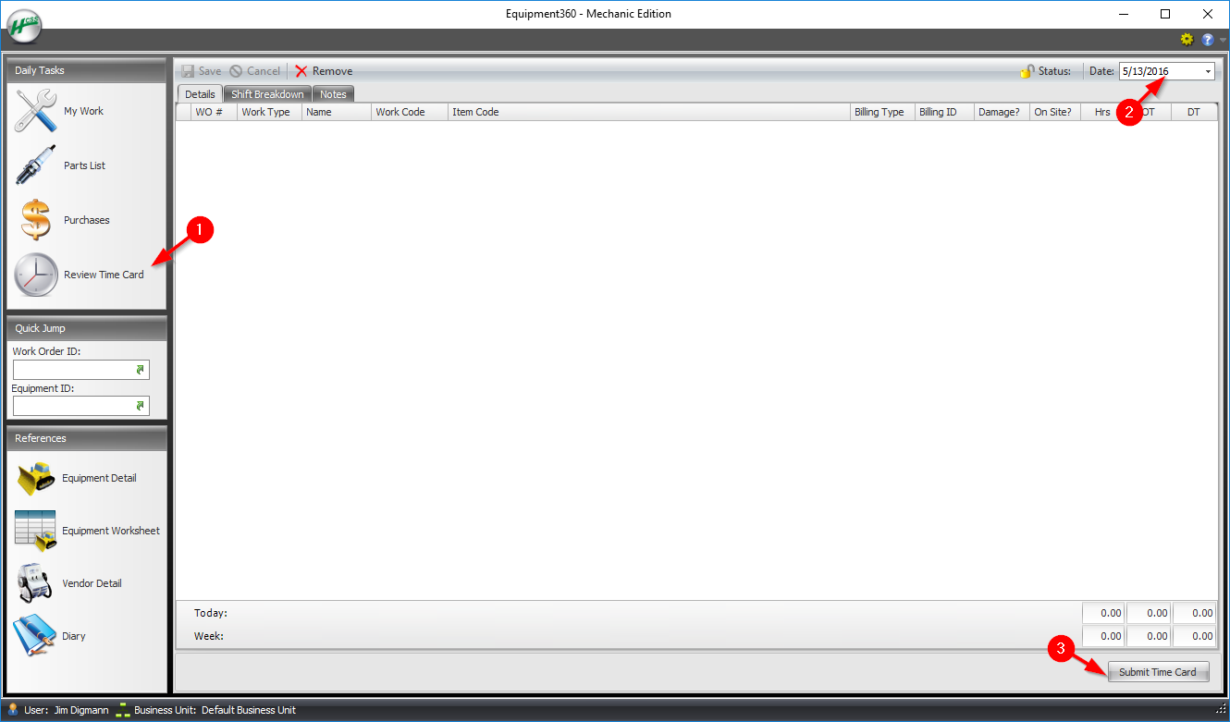Viewport: 1230px width, 722px height.
Task: Minimize the Equipment360 window
Action: coord(1124,14)
